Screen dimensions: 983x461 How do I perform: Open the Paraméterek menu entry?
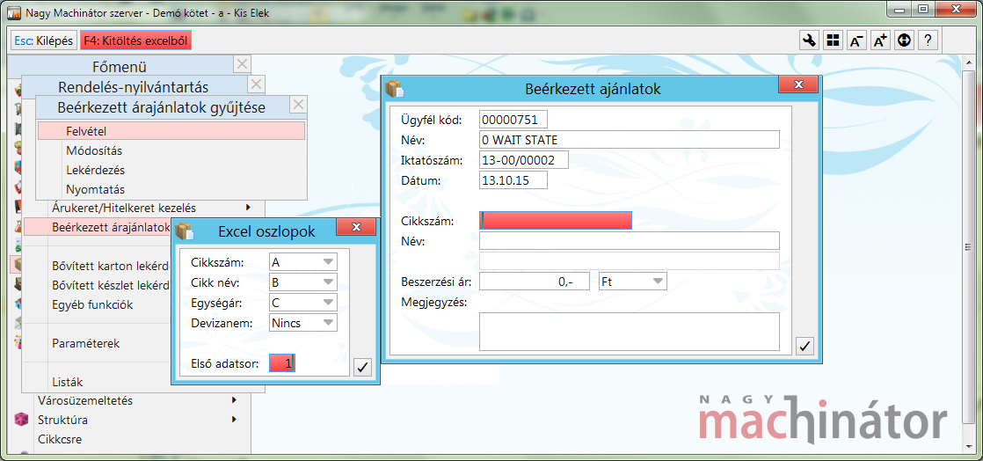coord(86,343)
